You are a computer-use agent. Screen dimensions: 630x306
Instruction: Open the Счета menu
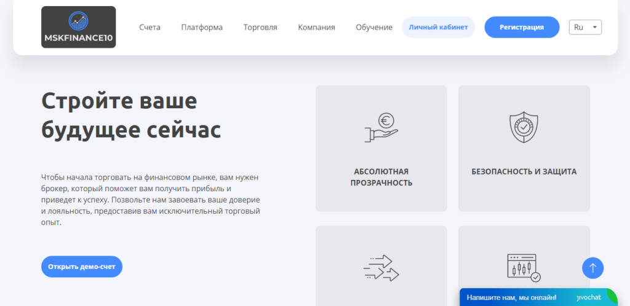click(x=150, y=27)
